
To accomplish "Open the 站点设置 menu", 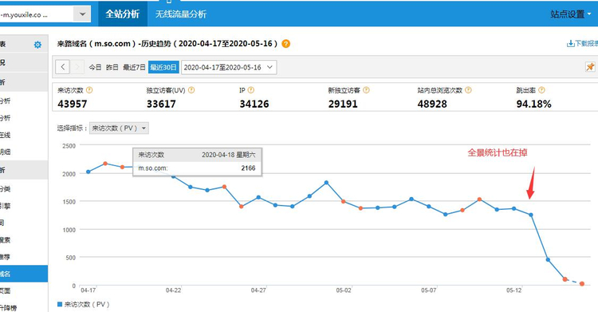I will pyautogui.click(x=571, y=14).
